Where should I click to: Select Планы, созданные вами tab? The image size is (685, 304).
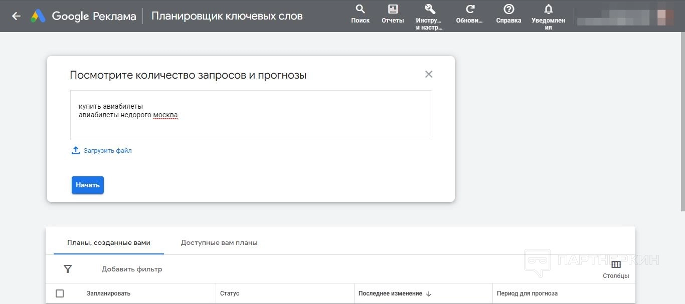tap(109, 242)
